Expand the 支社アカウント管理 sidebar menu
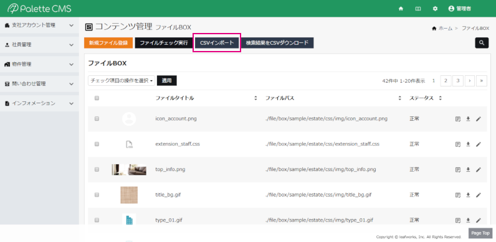 39,26
